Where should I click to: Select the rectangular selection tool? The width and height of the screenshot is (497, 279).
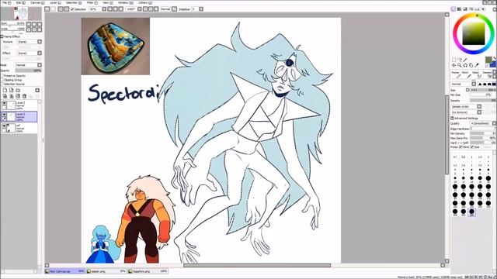454,60
